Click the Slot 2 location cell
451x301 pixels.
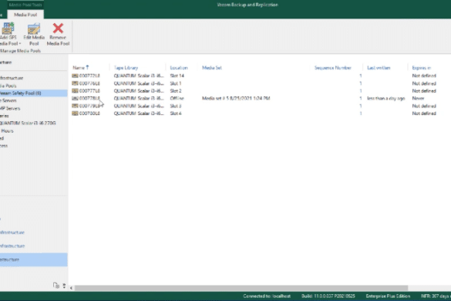[176, 91]
